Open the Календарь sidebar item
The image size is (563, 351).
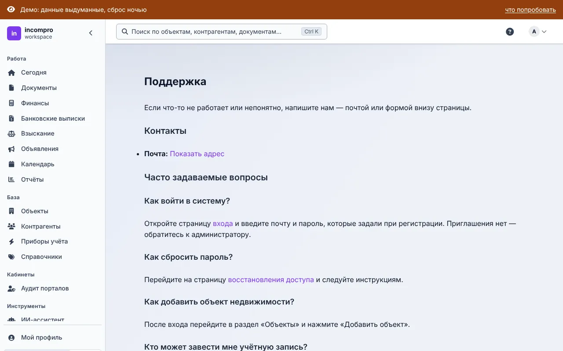click(x=53, y=164)
